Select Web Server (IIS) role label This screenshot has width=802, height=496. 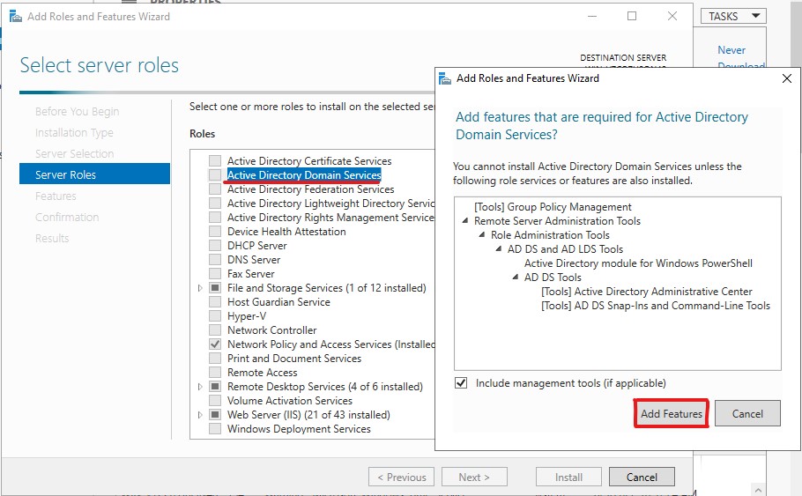(x=308, y=415)
